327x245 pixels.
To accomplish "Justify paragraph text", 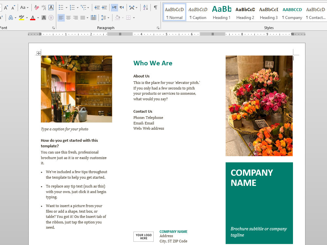I will pyautogui.click(x=83, y=18).
